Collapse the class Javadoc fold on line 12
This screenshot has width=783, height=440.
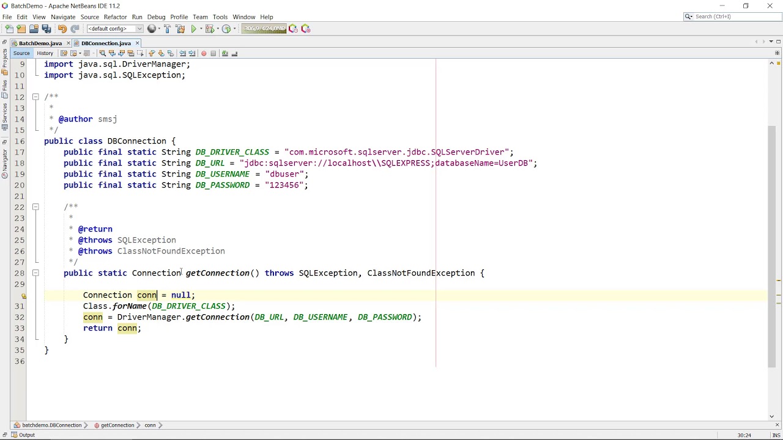coord(35,97)
